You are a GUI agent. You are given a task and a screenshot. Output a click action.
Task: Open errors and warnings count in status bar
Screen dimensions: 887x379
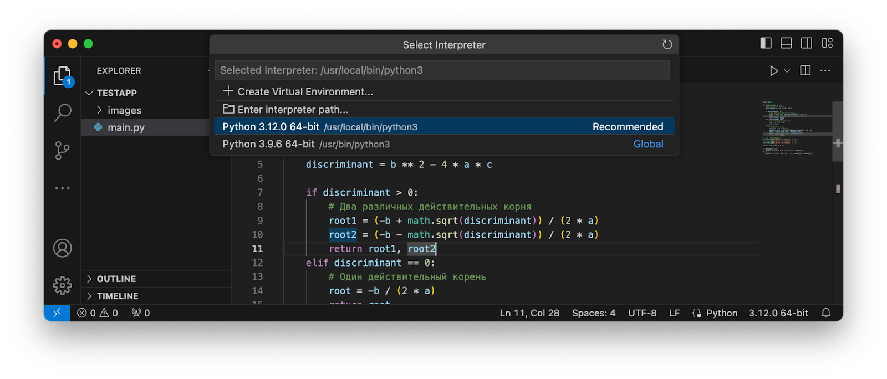(x=98, y=313)
